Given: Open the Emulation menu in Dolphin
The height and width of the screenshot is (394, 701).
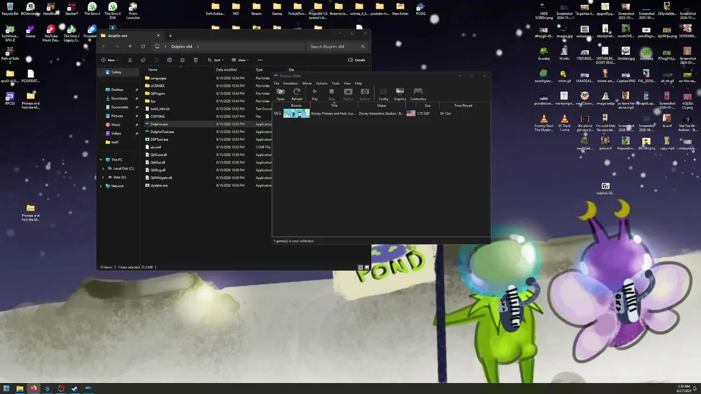Looking at the screenshot, I should [x=291, y=84].
